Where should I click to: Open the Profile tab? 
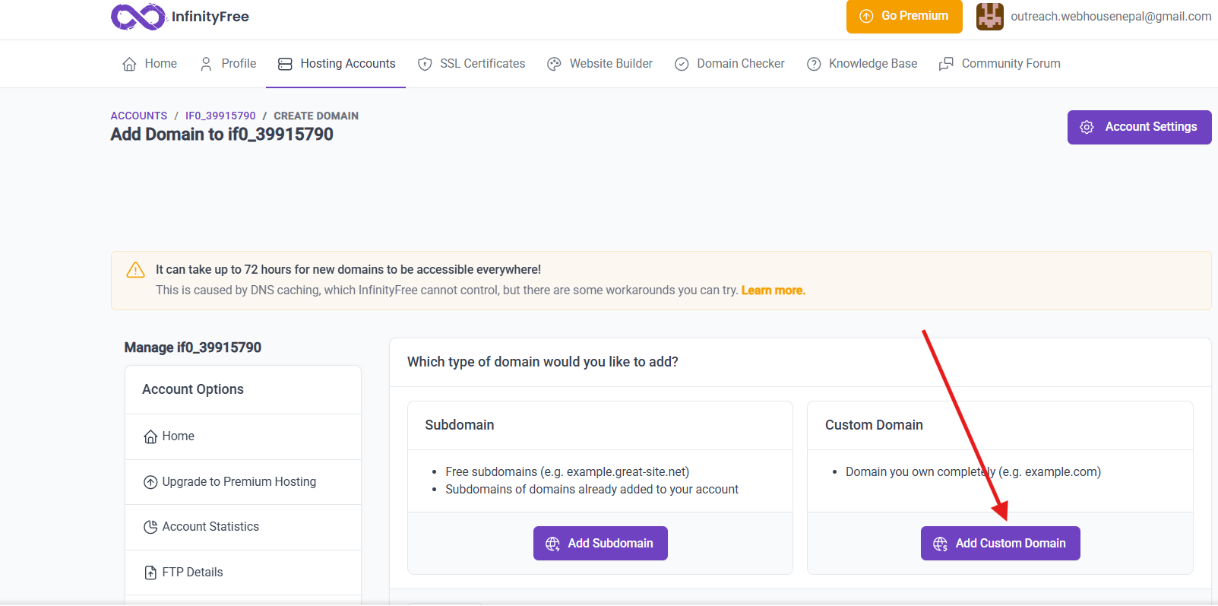click(227, 64)
